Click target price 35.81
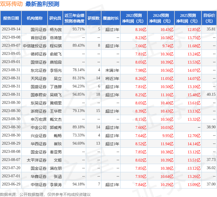The image size is (217, 197). pyautogui.click(x=211, y=29)
